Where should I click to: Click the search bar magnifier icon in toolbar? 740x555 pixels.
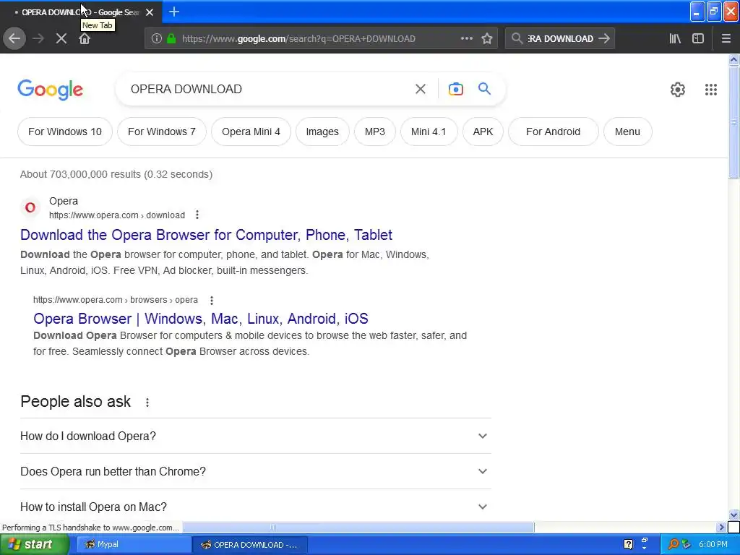click(517, 38)
